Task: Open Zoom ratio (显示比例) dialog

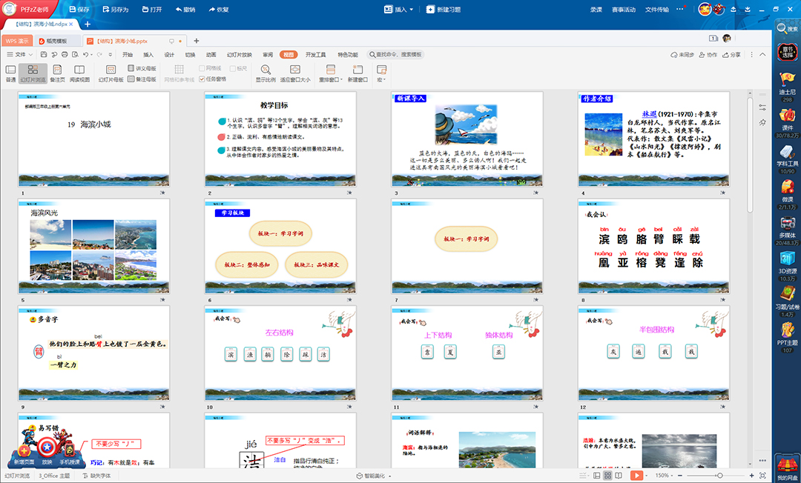Action: point(266,73)
